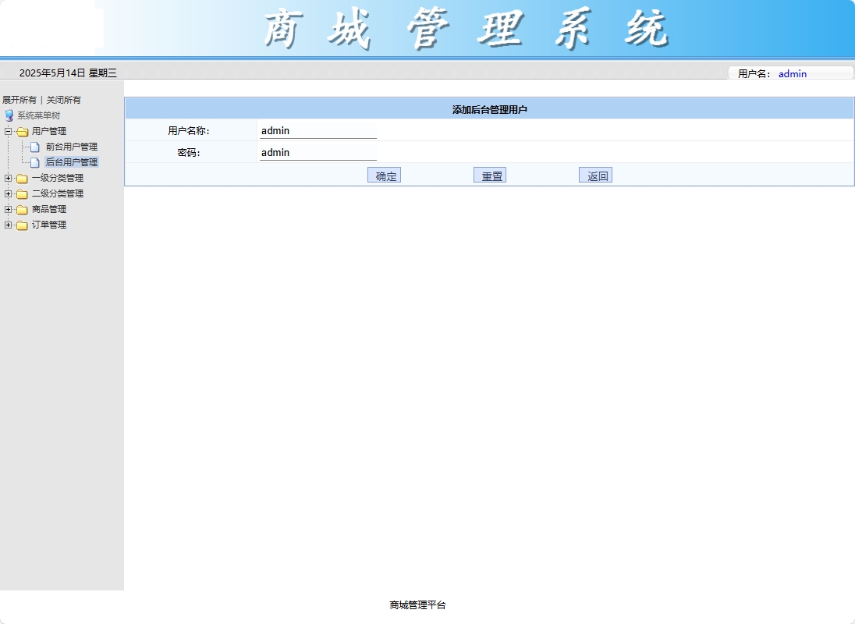Click the 商品管理 folder icon
The image size is (855, 624).
point(22,209)
